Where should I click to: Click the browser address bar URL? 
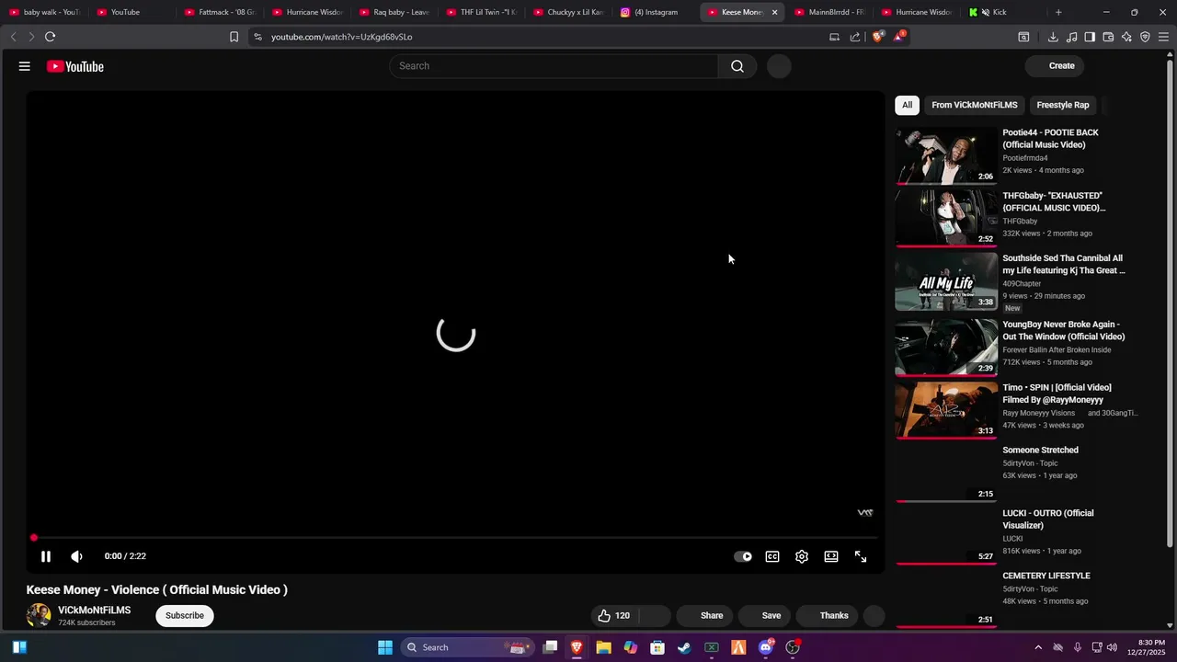coord(341,37)
